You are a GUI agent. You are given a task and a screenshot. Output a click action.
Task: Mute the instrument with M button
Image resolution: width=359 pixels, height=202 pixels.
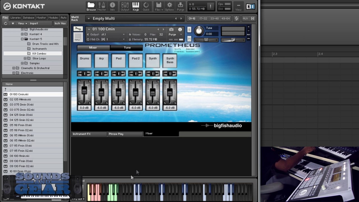tap(189, 39)
